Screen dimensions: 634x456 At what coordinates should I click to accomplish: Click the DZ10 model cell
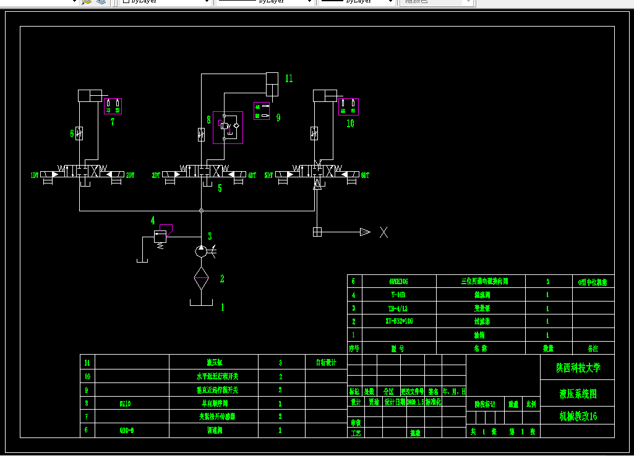tap(132, 403)
